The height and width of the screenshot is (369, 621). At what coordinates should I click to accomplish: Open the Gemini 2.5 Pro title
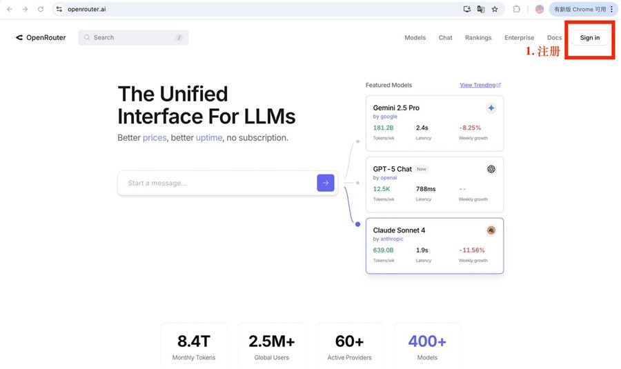point(396,108)
